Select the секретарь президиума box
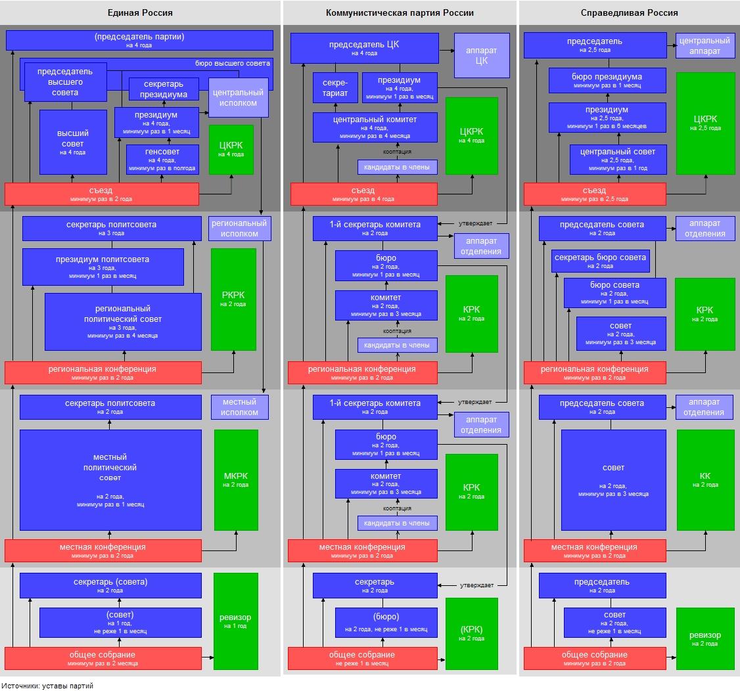 pyautogui.click(x=163, y=89)
